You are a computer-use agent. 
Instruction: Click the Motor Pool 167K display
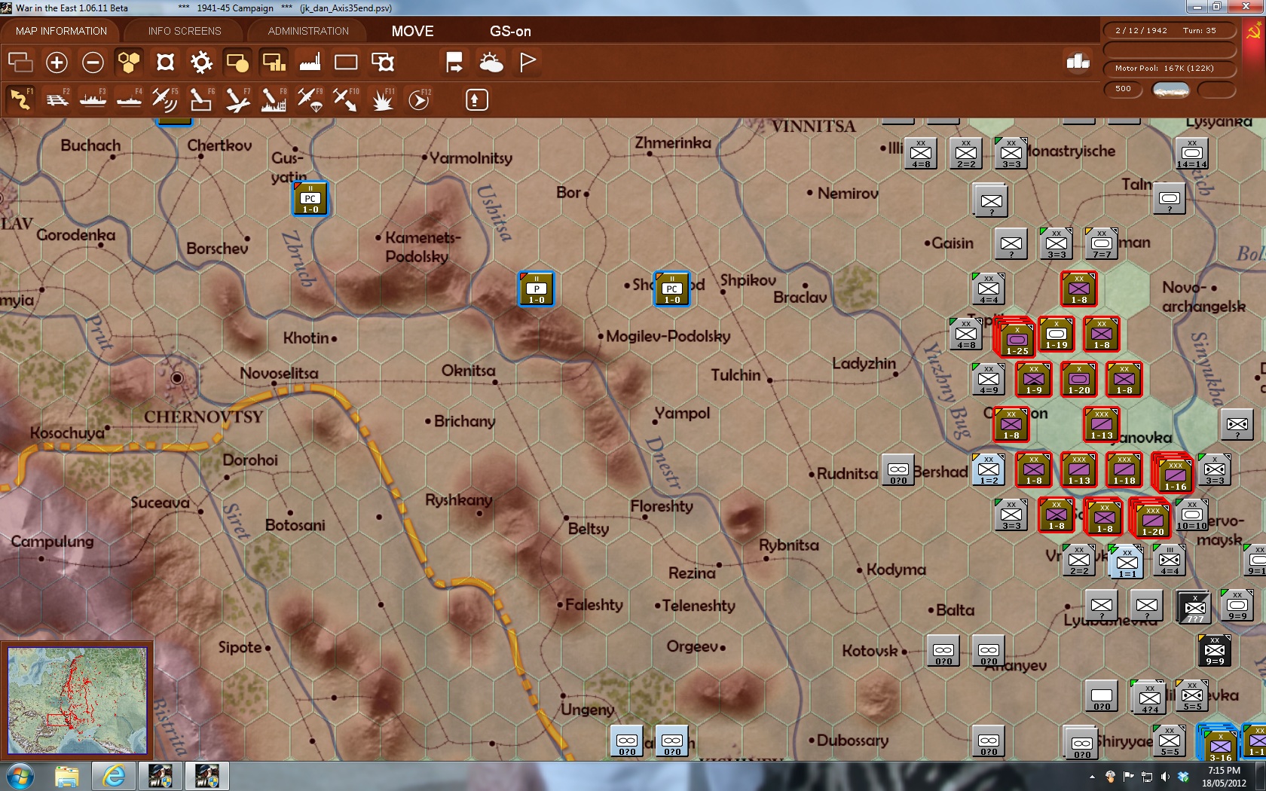[1170, 68]
